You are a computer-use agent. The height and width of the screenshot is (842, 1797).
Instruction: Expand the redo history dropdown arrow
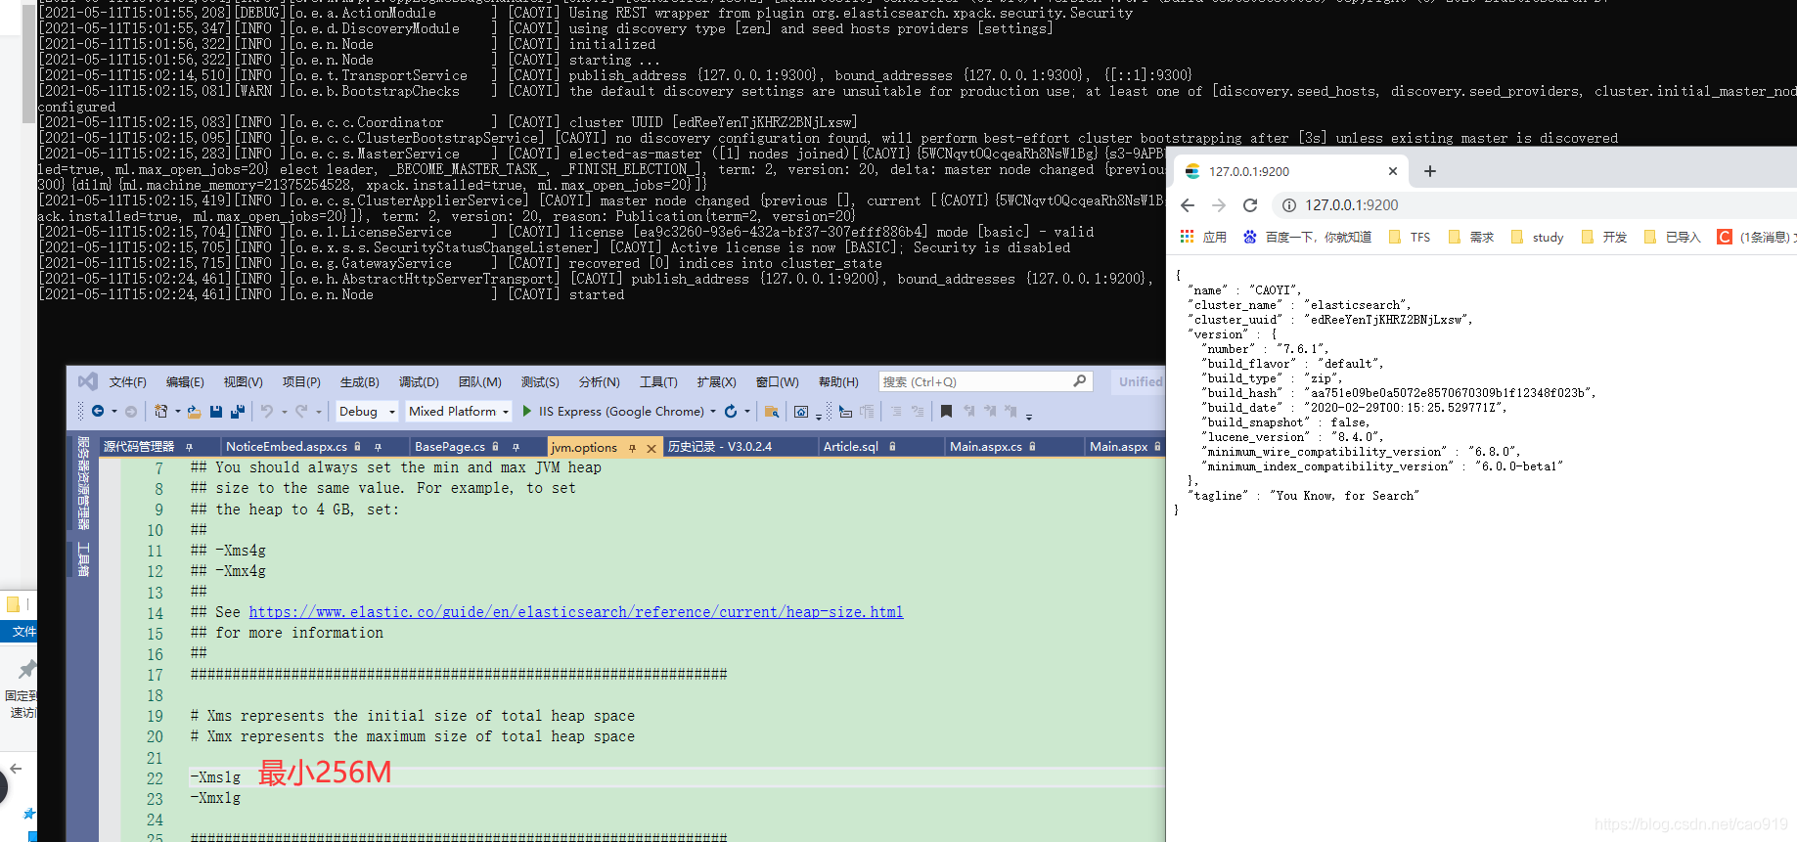pos(319,412)
